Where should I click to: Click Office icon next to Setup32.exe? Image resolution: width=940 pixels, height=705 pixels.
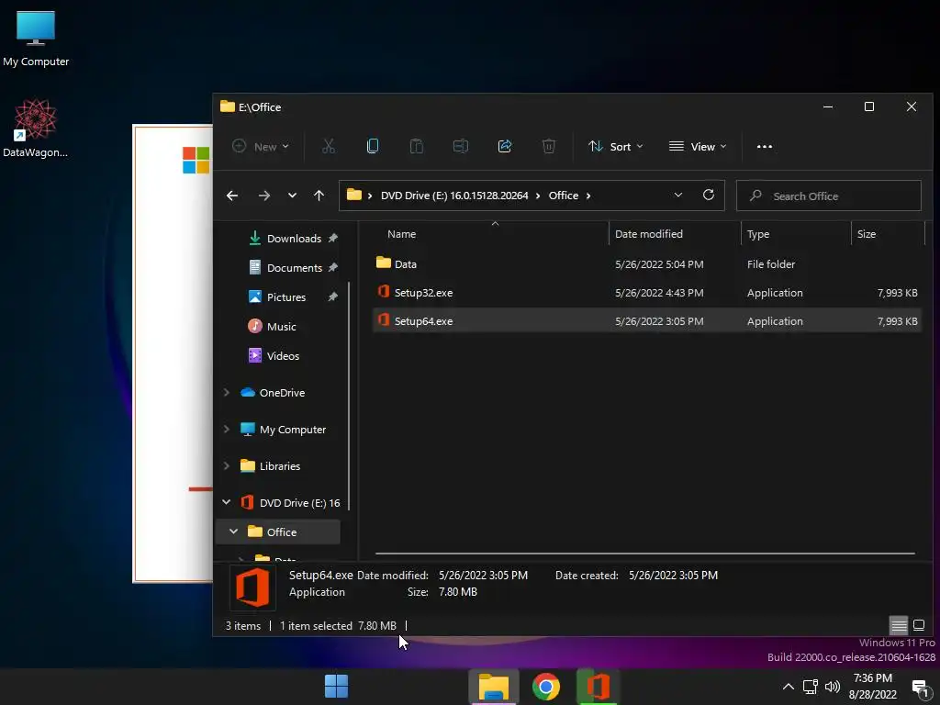[x=384, y=292]
